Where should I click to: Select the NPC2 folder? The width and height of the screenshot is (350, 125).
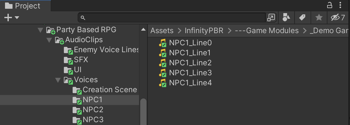tap(93, 110)
